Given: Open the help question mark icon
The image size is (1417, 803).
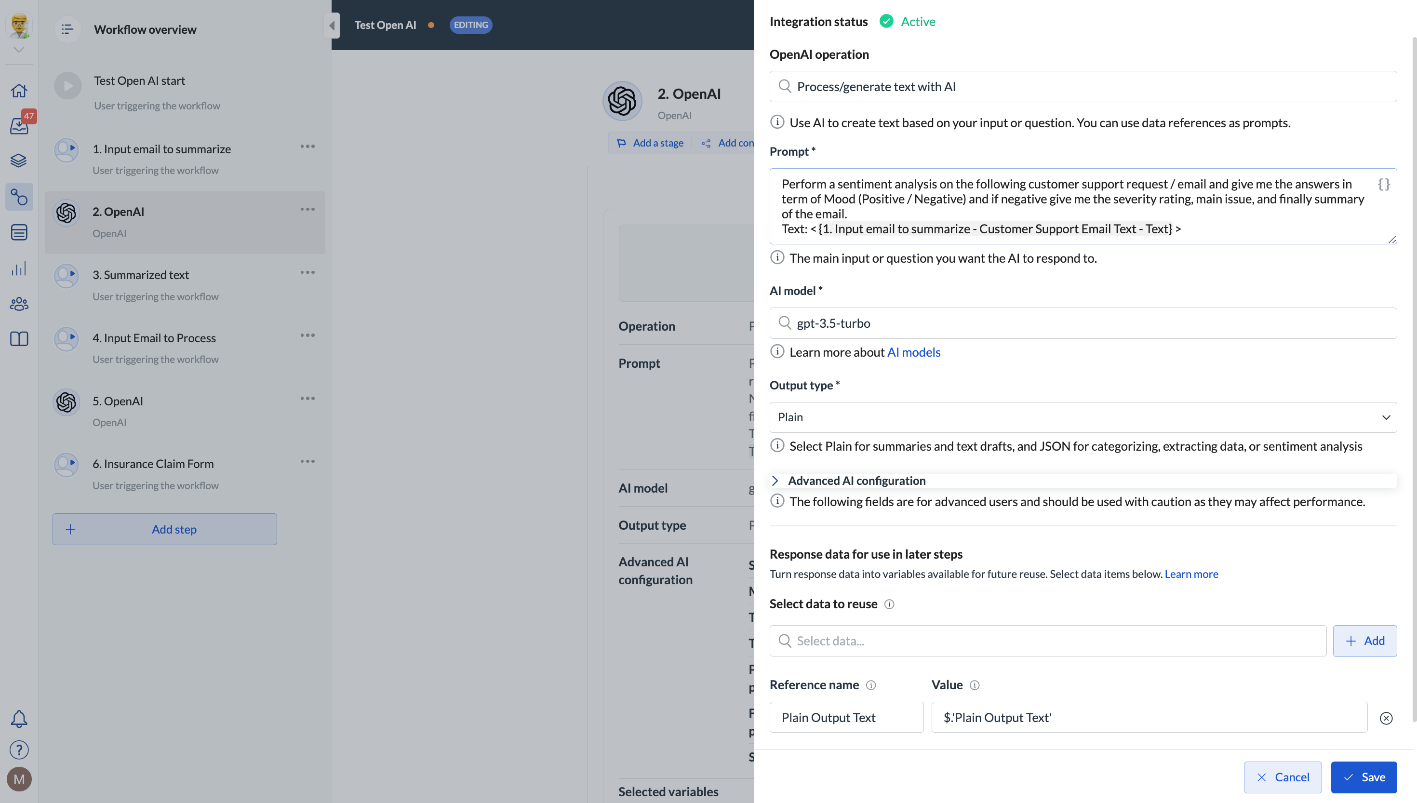Looking at the screenshot, I should click(19, 749).
